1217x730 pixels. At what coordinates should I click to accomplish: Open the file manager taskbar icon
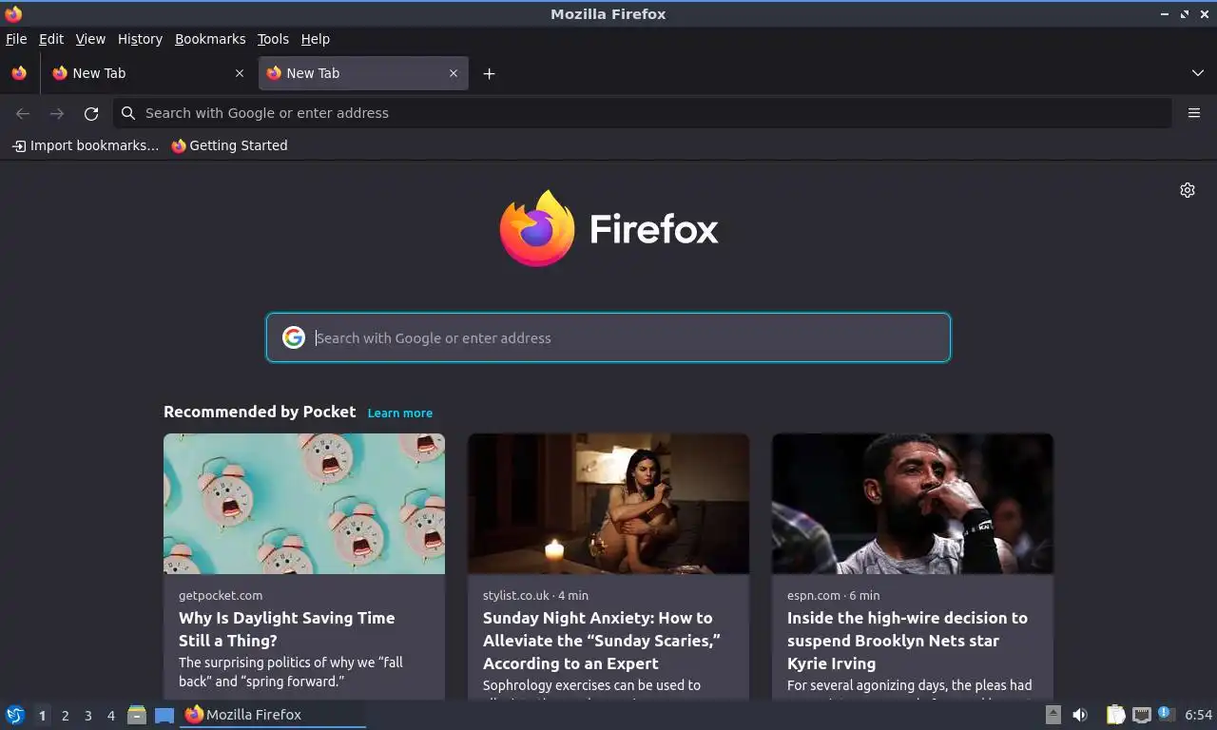[x=137, y=715]
